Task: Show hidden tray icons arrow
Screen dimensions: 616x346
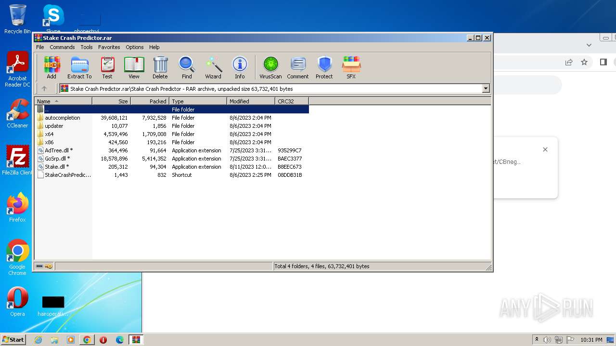Action: pos(537,340)
